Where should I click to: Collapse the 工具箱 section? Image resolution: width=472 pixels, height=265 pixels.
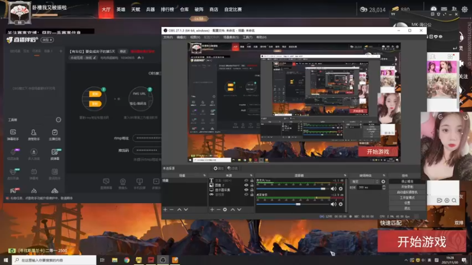click(58, 120)
